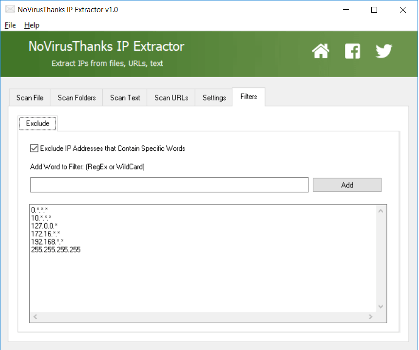This screenshot has width=419, height=350.
Task: Switch to the Scan File tab
Action: pyautogui.click(x=30, y=98)
